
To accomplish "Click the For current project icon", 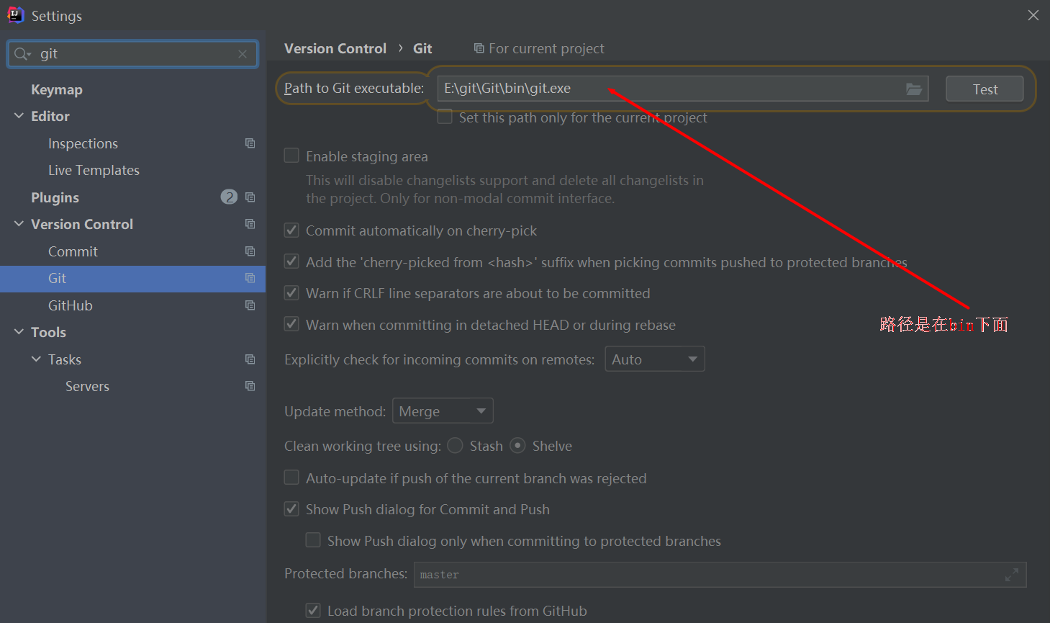I will click(x=479, y=48).
